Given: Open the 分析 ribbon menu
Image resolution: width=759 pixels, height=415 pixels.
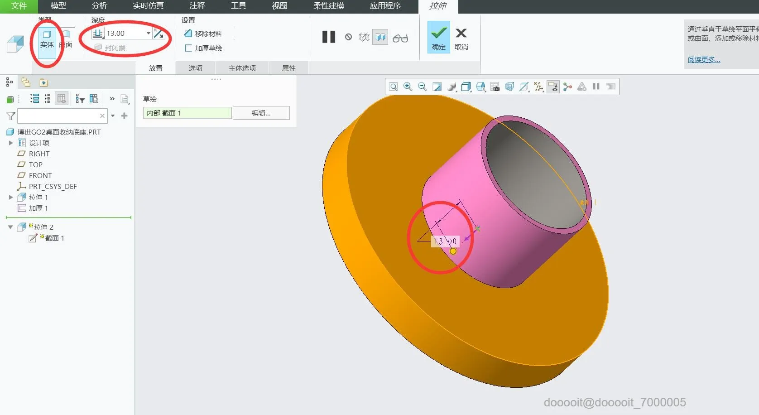Looking at the screenshot, I should pos(99,6).
